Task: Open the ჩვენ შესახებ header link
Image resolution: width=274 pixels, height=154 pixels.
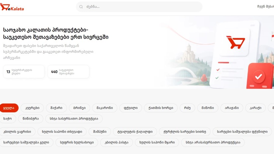Action: pos(266,7)
